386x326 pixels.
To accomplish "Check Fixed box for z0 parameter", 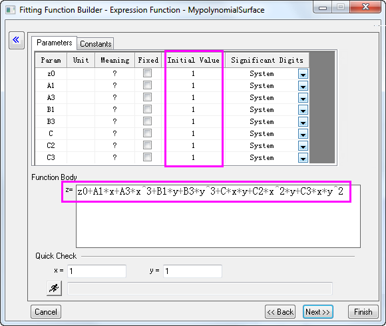I will point(147,73).
